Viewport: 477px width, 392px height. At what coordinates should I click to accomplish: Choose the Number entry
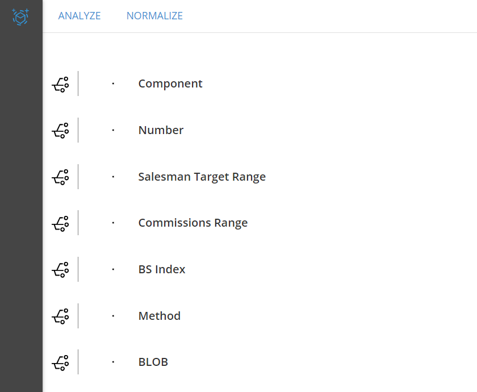point(161,130)
